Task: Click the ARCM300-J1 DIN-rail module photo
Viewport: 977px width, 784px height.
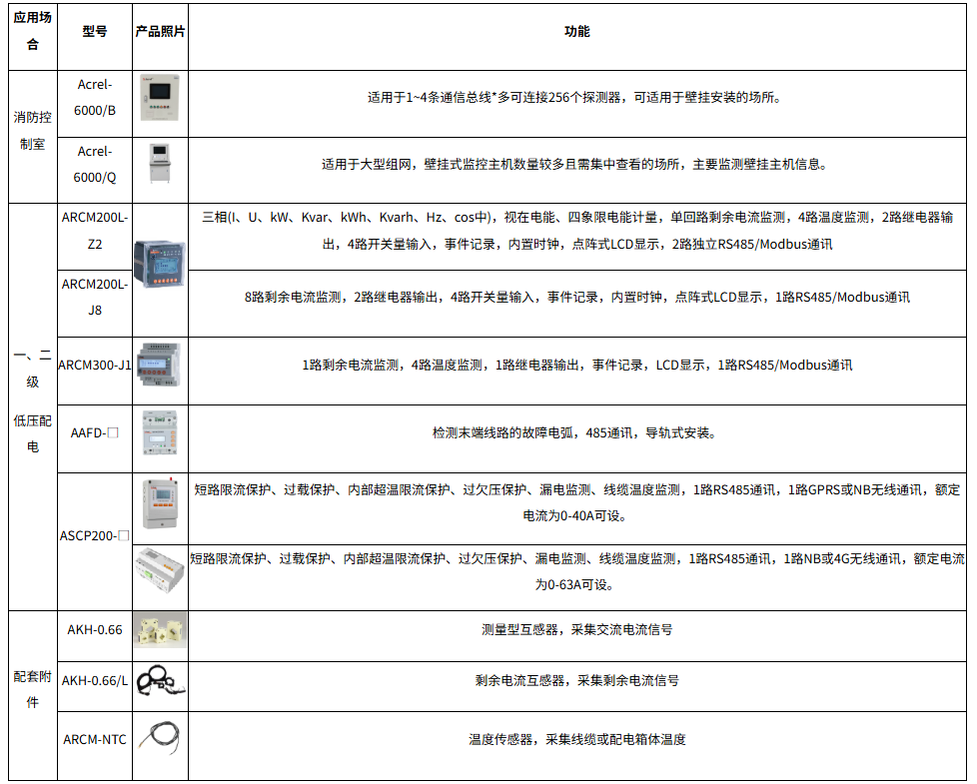Action: (160, 364)
